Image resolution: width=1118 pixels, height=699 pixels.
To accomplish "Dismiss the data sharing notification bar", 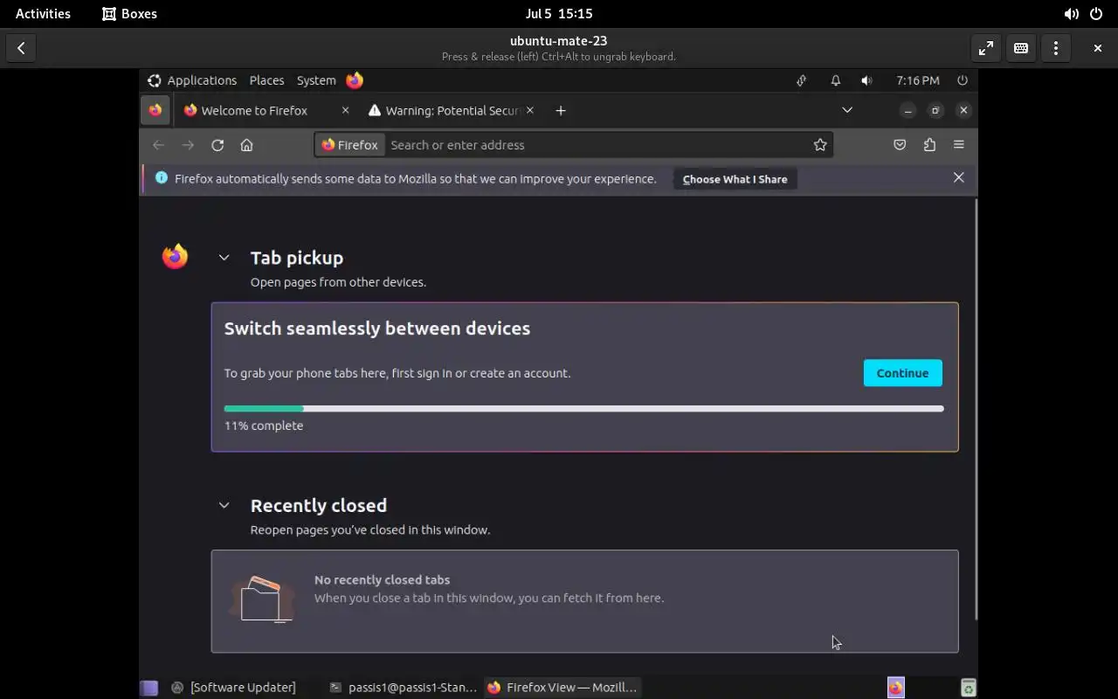I will point(958,177).
